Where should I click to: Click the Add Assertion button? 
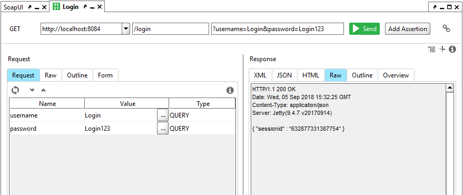[408, 28]
